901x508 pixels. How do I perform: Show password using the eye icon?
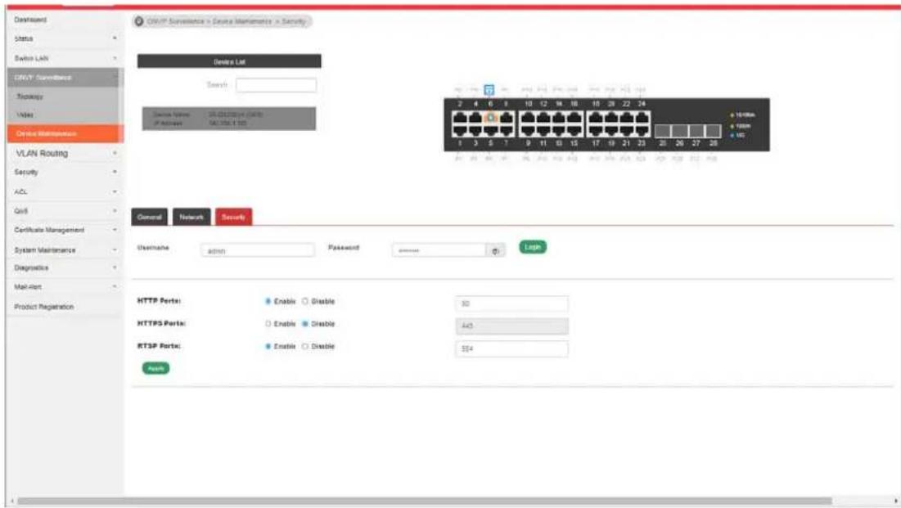tap(495, 251)
